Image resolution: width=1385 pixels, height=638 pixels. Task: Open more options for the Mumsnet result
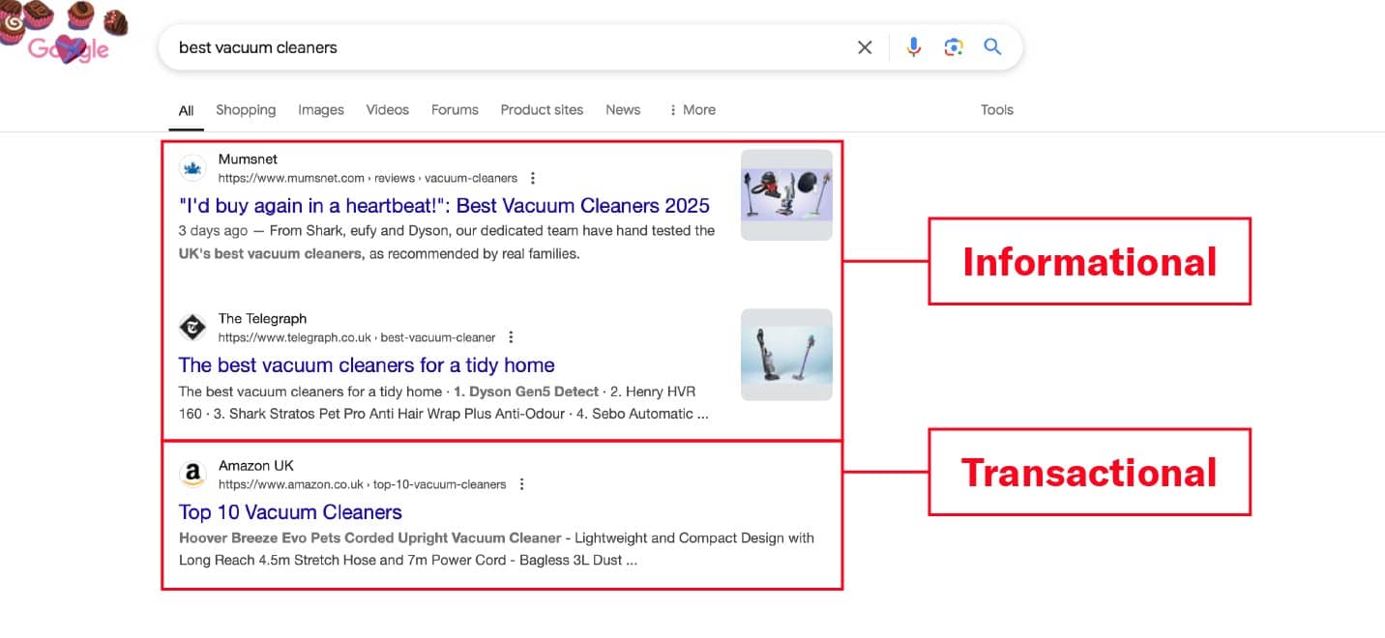[x=533, y=178]
